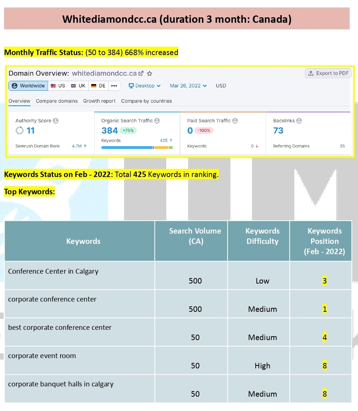Click the Keywords Difficulty column header
Screen dimensions: 358x411
pos(259,241)
